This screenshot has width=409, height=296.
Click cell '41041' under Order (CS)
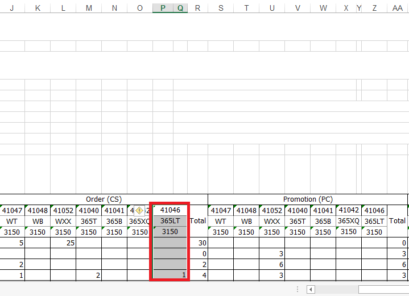coord(114,210)
